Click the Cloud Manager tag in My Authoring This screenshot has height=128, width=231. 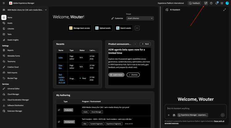(96, 112)
